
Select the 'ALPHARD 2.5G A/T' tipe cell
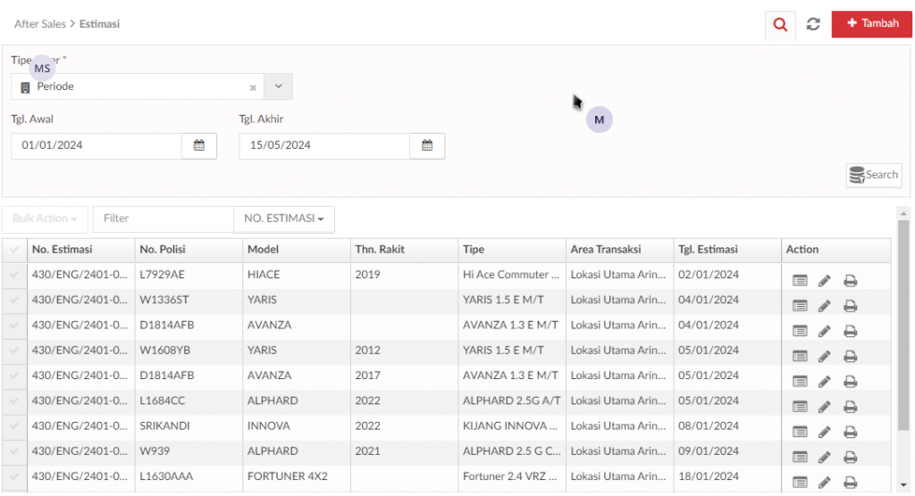[512, 401]
